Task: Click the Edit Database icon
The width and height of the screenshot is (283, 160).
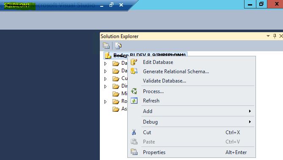Action: pos(134,62)
